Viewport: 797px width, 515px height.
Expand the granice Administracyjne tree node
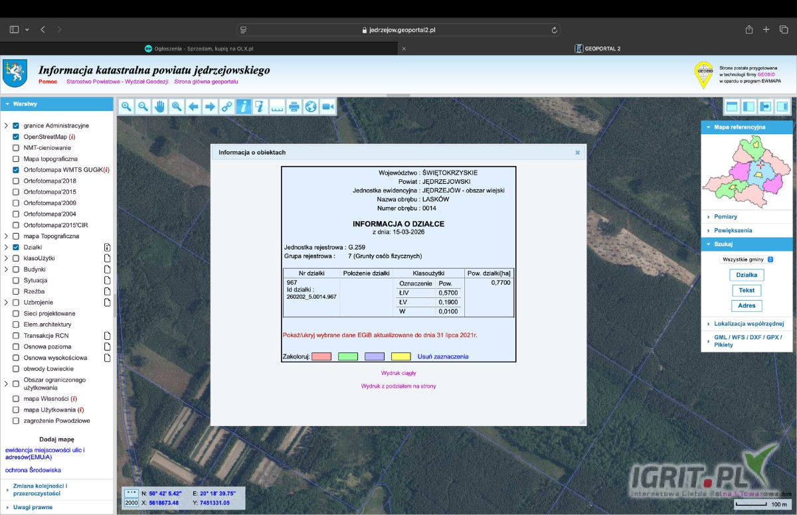pos(6,125)
